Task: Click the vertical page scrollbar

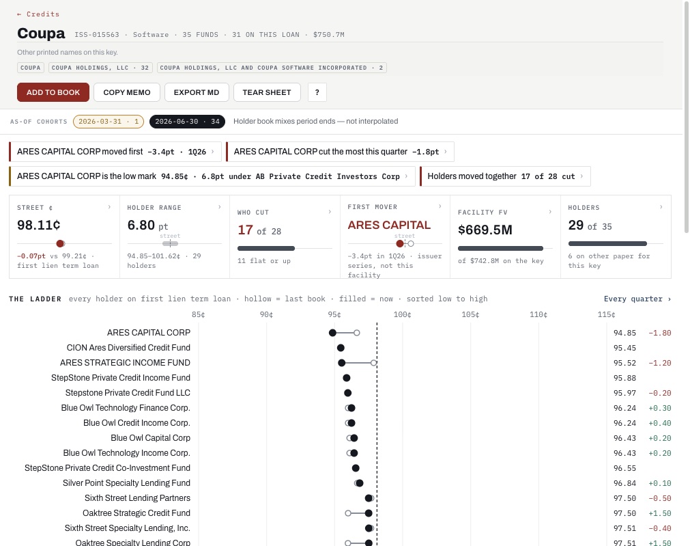Action: 686,117
